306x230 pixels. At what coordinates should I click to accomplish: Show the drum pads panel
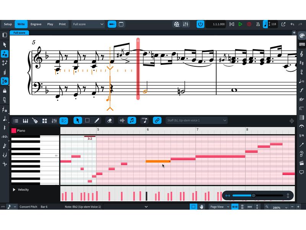(x=44, y=121)
